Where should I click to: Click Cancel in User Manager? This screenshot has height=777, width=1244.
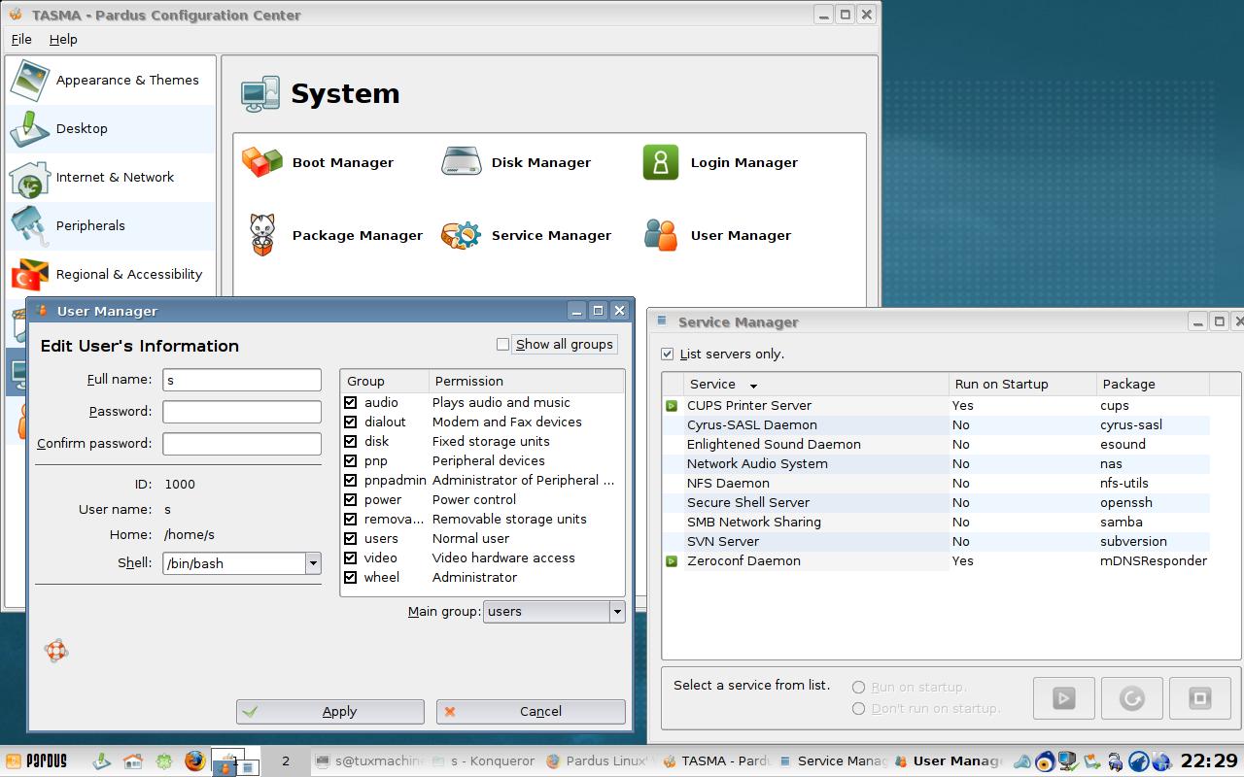click(531, 712)
